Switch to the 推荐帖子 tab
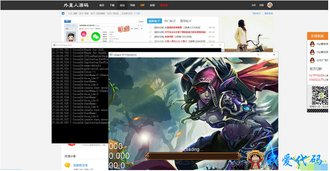Image resolution: width=330 pixels, height=171 pixels. [186, 21]
